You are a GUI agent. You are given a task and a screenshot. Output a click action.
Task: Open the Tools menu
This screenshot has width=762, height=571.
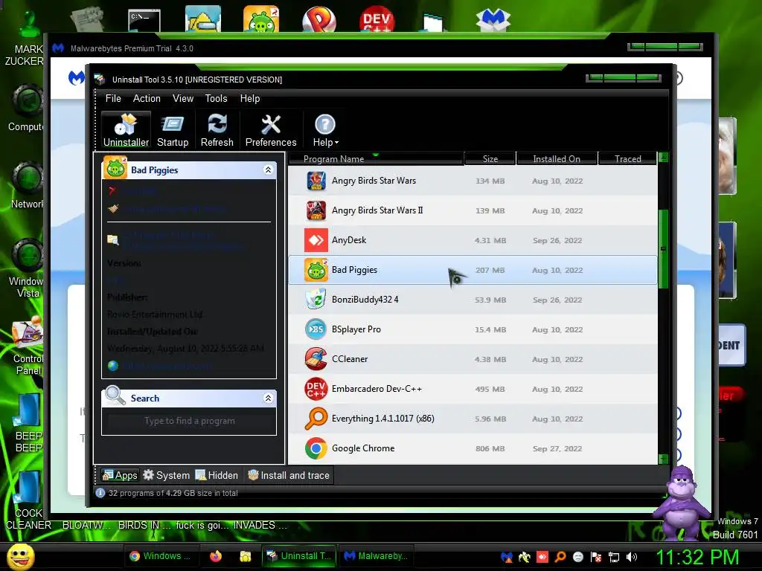(x=217, y=99)
